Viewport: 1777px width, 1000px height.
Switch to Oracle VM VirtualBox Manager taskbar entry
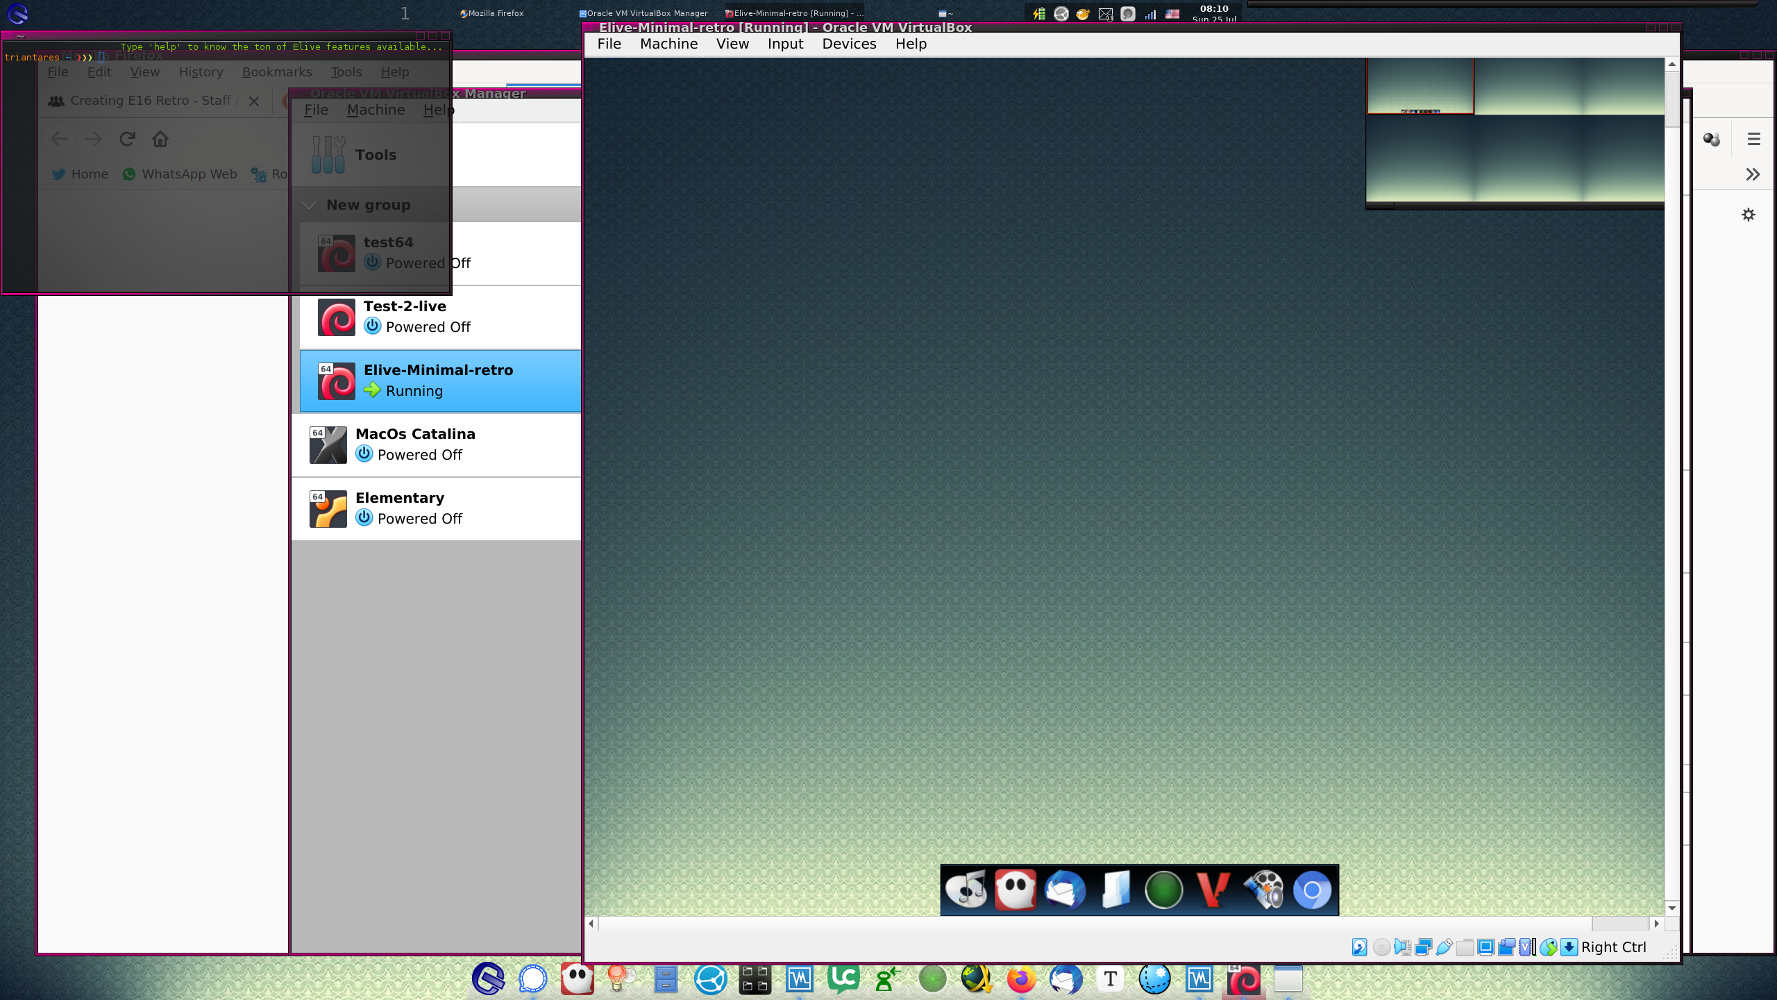pos(643,13)
